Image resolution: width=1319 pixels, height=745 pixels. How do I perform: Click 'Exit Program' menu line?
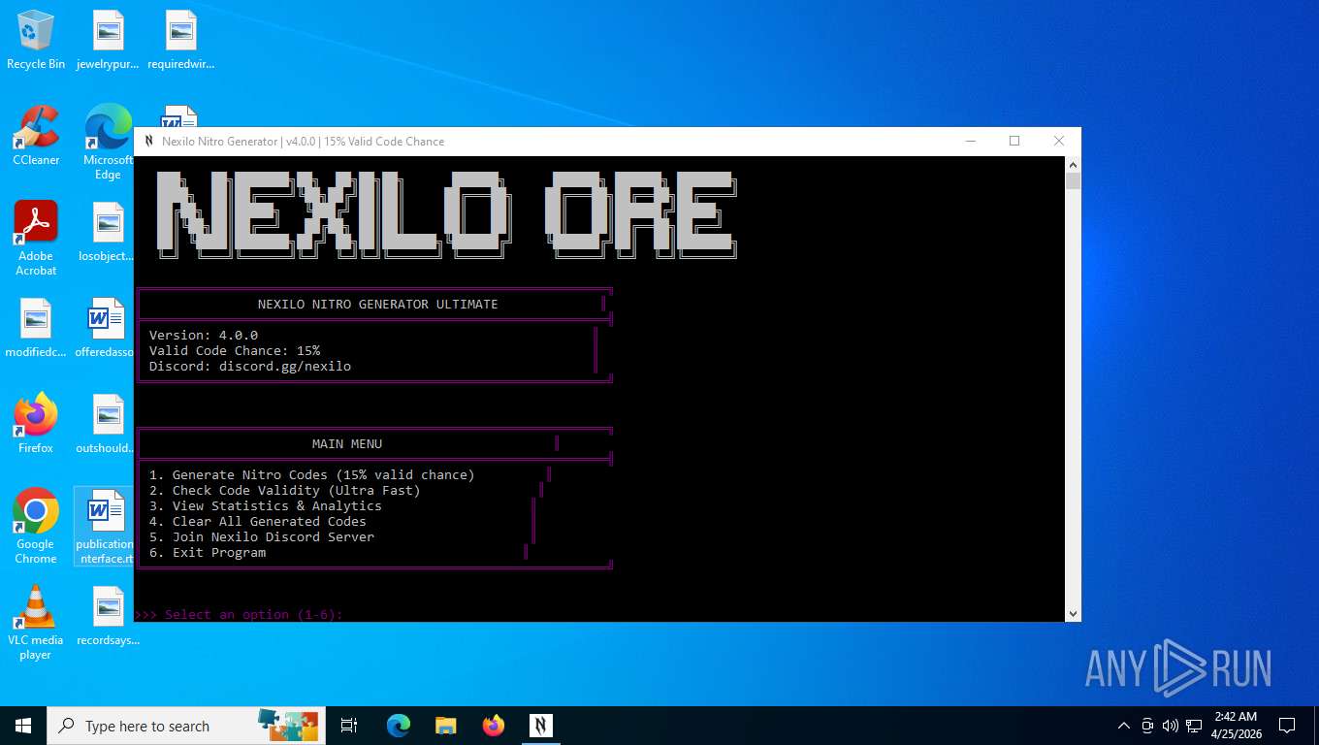(x=208, y=553)
